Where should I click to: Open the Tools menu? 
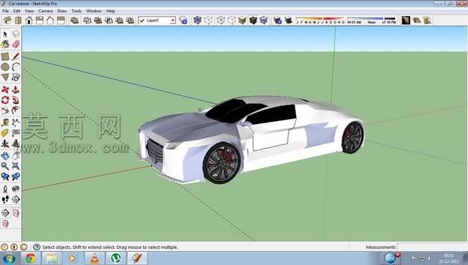[x=76, y=11]
